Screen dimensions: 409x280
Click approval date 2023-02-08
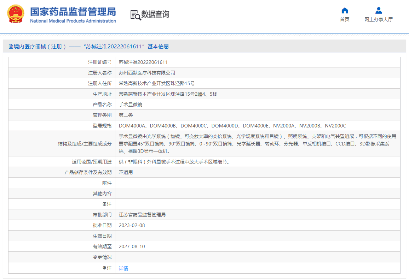click(x=132, y=226)
